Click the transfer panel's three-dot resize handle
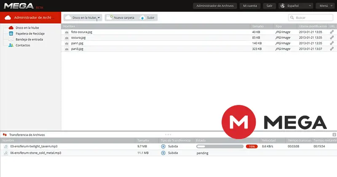 (168, 134)
